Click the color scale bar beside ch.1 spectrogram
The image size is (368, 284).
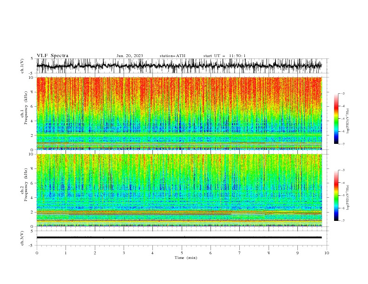pos(336,119)
